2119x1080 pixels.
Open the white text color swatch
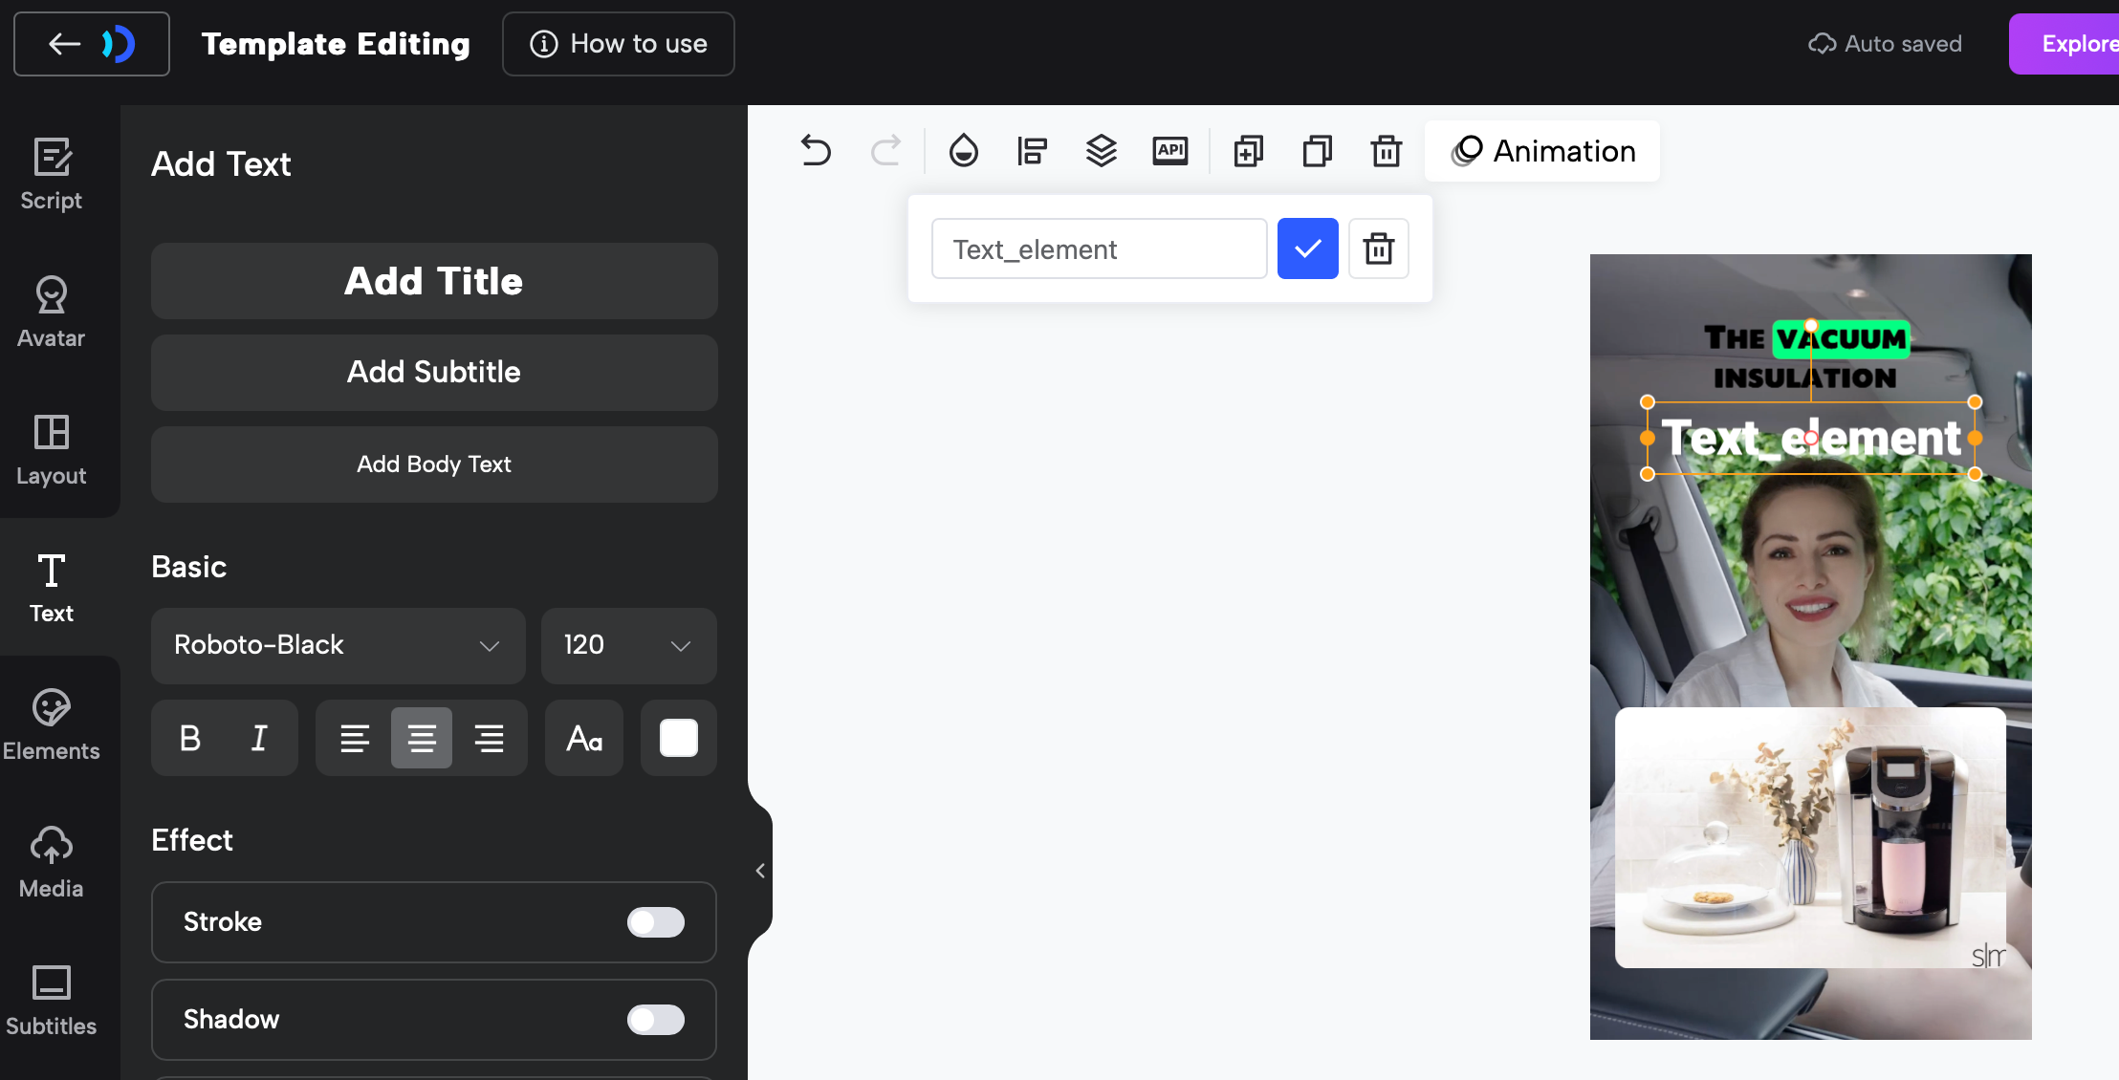(679, 738)
